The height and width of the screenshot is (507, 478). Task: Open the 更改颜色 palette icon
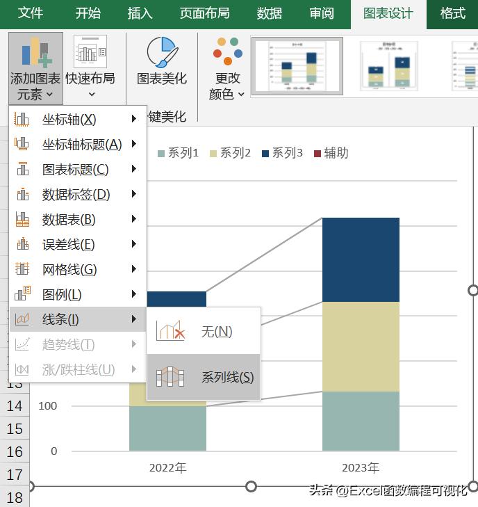(228, 51)
